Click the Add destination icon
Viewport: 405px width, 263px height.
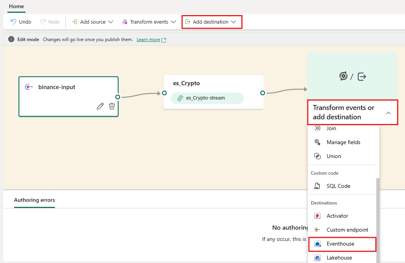188,22
